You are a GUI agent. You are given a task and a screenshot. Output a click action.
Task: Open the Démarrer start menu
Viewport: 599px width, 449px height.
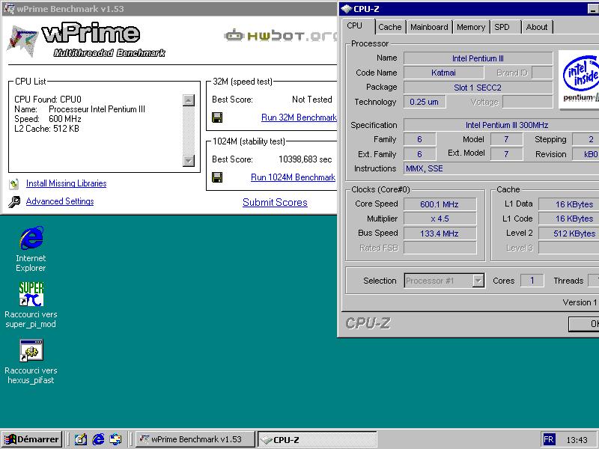click(x=31, y=439)
